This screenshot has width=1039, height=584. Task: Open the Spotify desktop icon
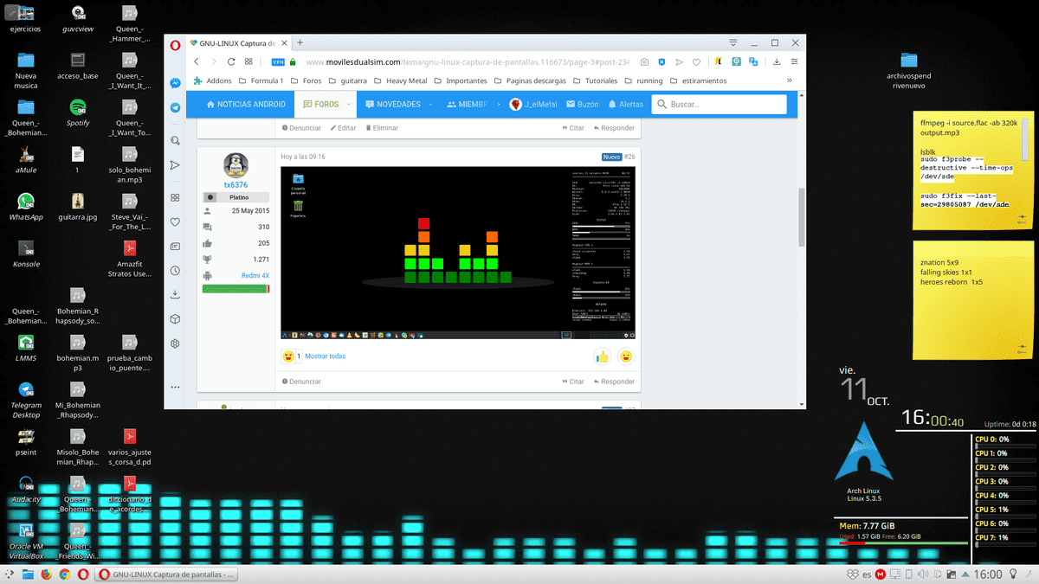pyautogui.click(x=78, y=112)
